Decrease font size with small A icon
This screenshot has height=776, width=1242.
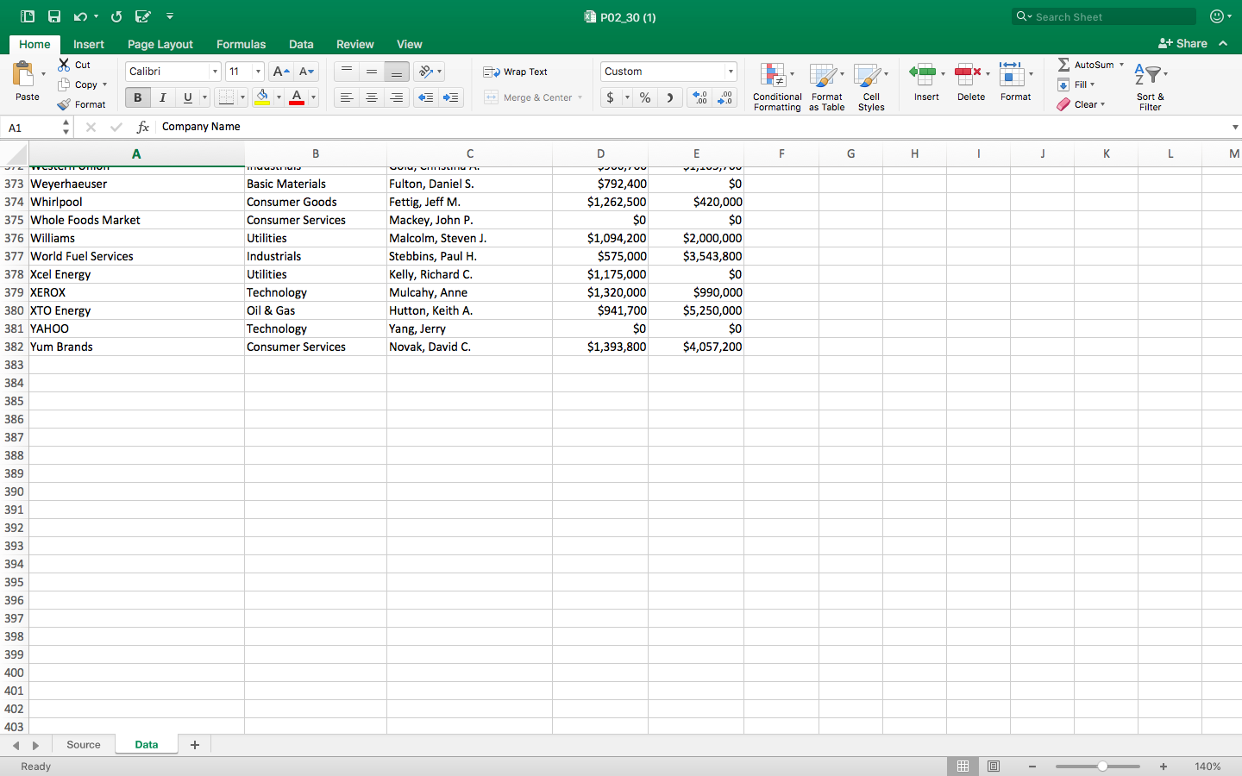click(x=306, y=72)
